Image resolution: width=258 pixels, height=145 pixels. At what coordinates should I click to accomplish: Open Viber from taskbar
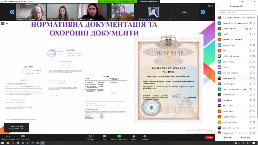click(18, 143)
